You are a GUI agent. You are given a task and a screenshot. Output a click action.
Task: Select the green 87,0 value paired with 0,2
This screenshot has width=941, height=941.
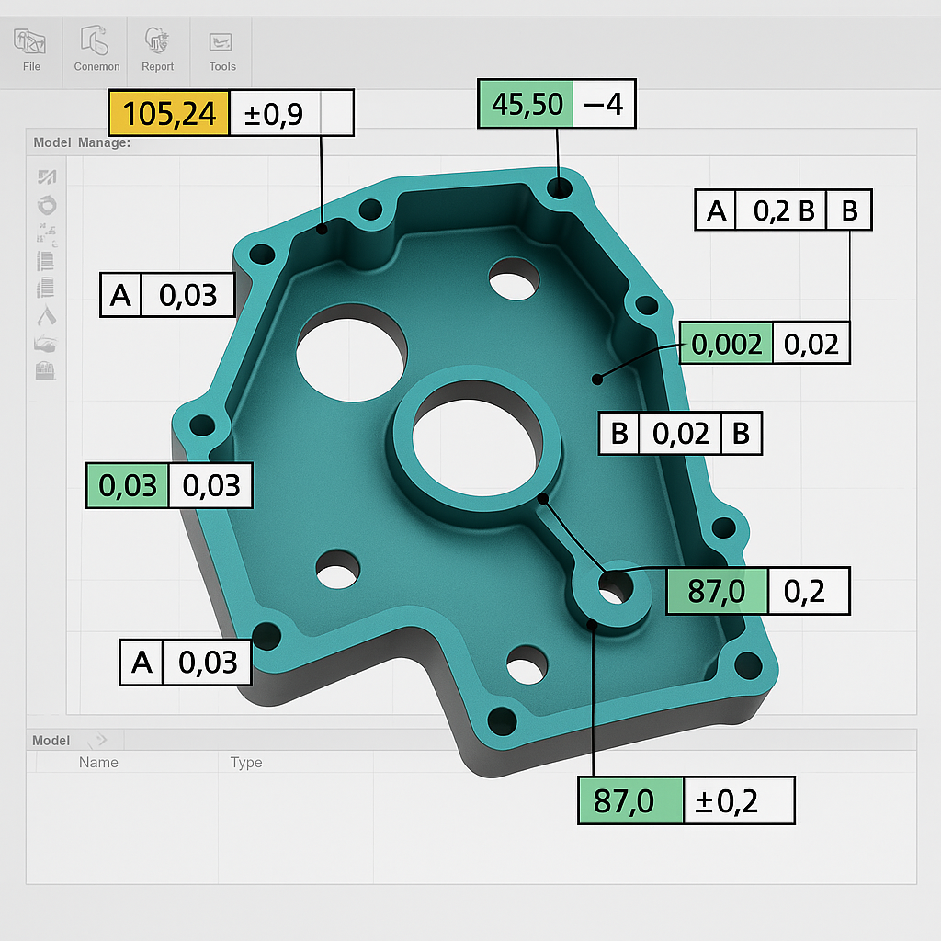pyautogui.click(x=717, y=591)
